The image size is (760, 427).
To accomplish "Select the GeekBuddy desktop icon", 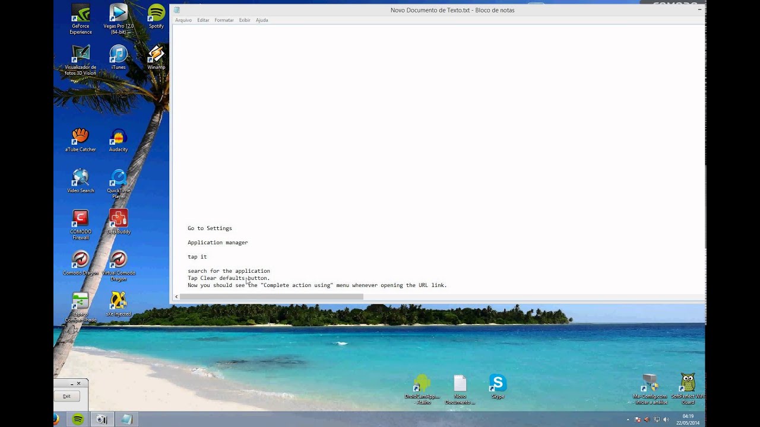I will tap(118, 222).
